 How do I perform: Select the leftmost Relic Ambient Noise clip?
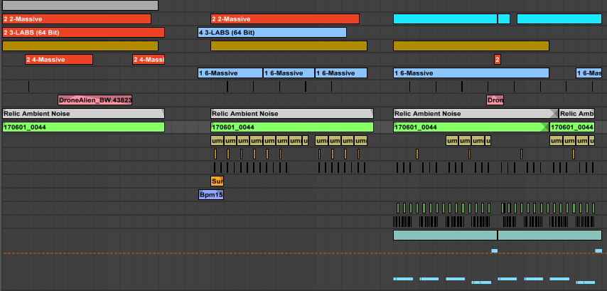(x=82, y=114)
